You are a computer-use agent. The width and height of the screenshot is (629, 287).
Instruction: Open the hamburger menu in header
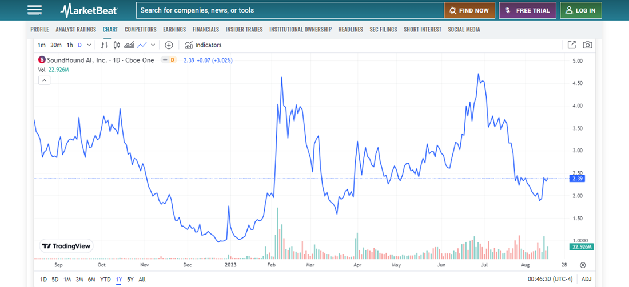tap(34, 10)
